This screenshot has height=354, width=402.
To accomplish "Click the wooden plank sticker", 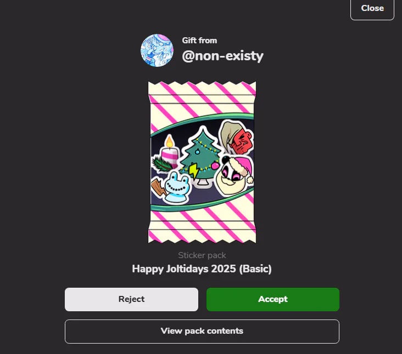I will [x=158, y=188].
